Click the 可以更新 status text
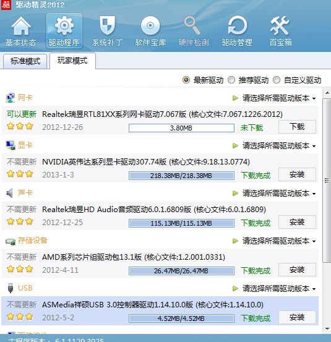The width and height of the screenshot is (331, 342). coord(22,114)
